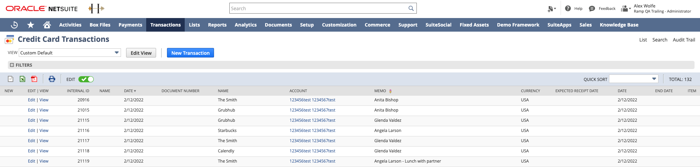Screen dimensions: 700x167
Task: Open the Recent Records clock icon
Action: pyautogui.click(x=14, y=25)
